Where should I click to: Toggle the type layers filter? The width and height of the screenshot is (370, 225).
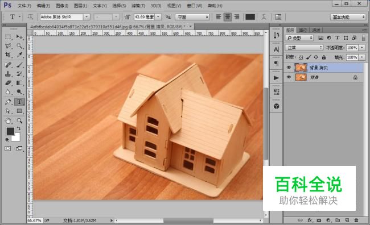tap(338, 37)
